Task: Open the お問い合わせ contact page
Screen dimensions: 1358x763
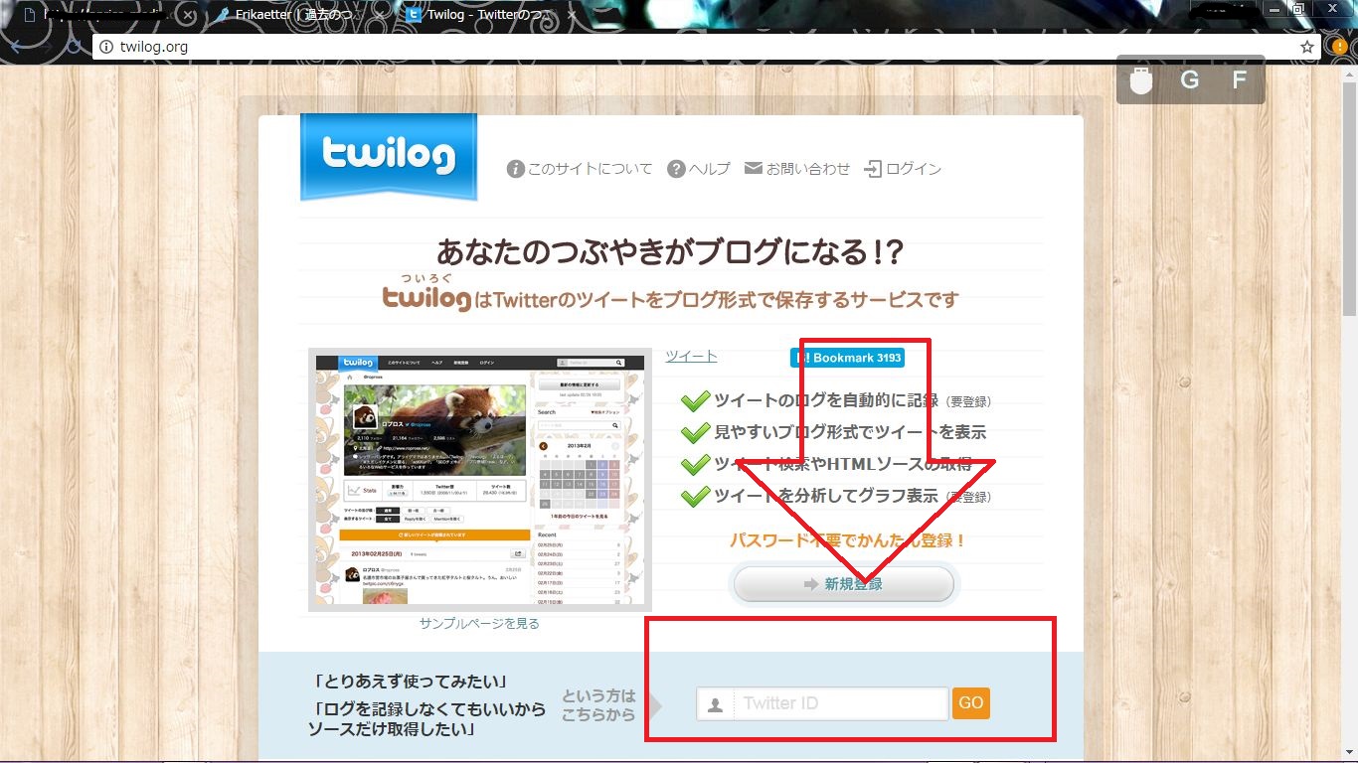Action: click(x=797, y=169)
